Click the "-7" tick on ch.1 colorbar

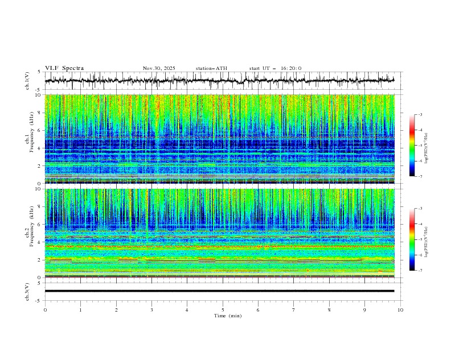420,177
